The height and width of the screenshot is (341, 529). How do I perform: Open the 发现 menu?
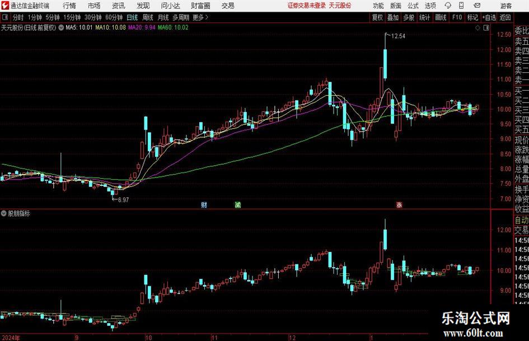143,6
